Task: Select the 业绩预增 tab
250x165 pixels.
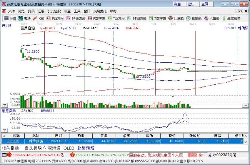Action: coord(86,148)
